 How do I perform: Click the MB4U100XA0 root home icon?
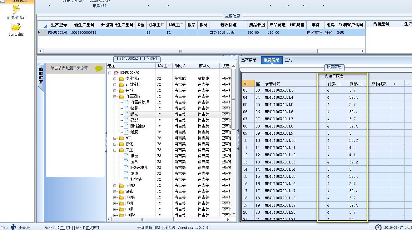point(116,72)
